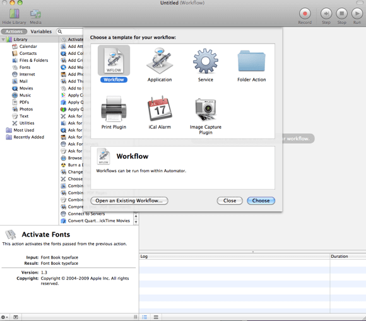
Task: Select the Image Capture Plugin template
Action: tap(206, 109)
